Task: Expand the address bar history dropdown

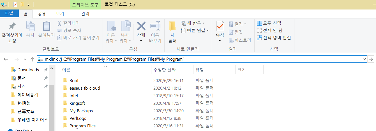Action: pyautogui.click(x=364, y=59)
